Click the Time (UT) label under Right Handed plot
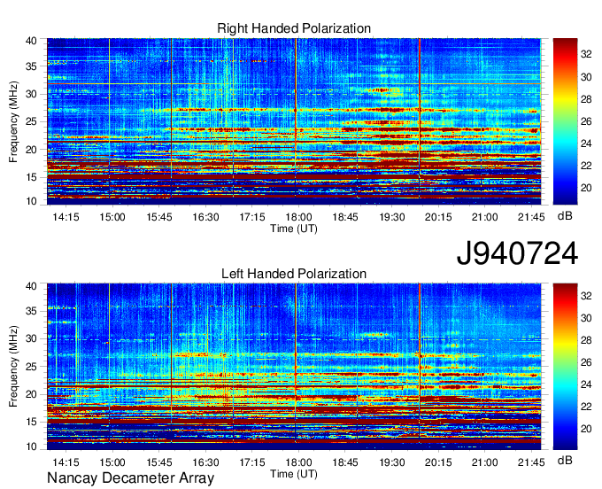This screenshot has width=602, height=489. click(294, 229)
